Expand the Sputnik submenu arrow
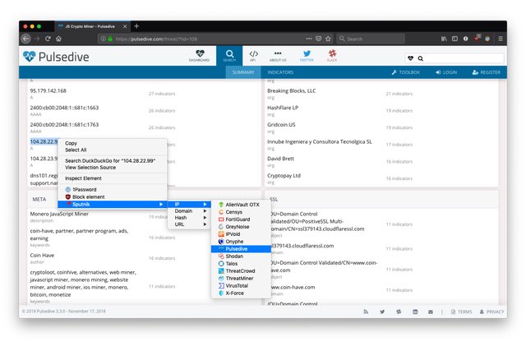This screenshot has width=526, height=351. point(161,204)
